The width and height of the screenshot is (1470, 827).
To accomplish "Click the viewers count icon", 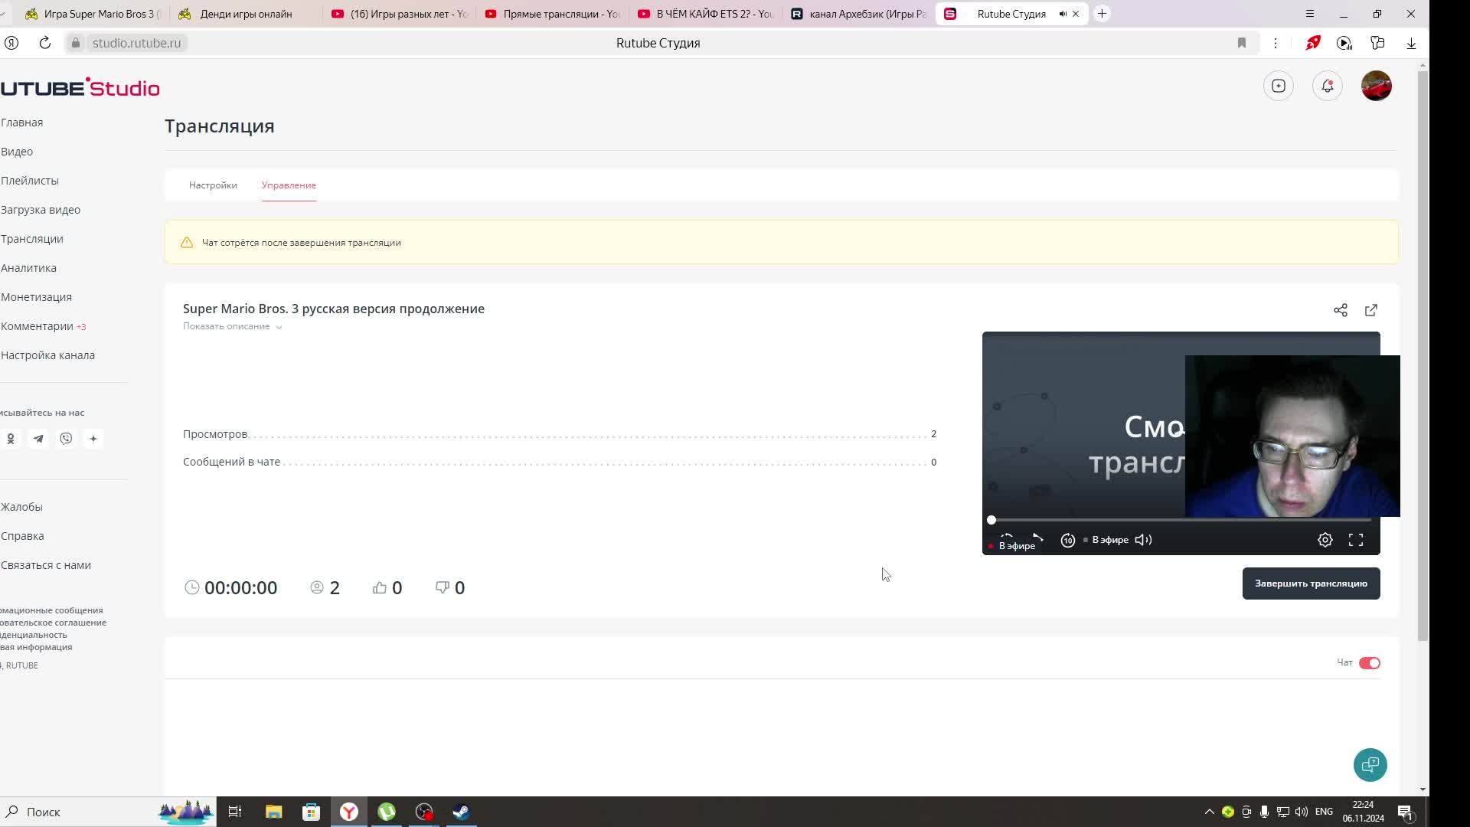I will [317, 587].
